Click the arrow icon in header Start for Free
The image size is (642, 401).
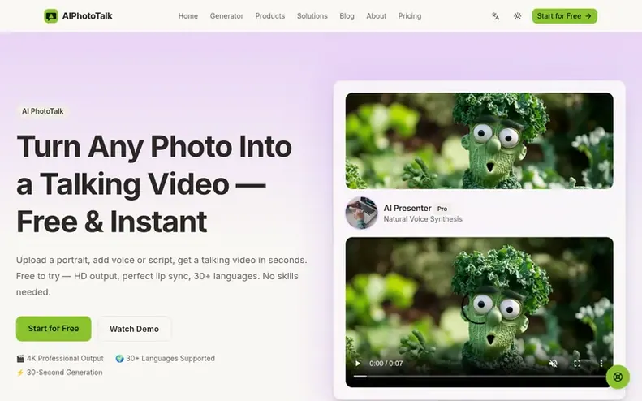[588, 16]
